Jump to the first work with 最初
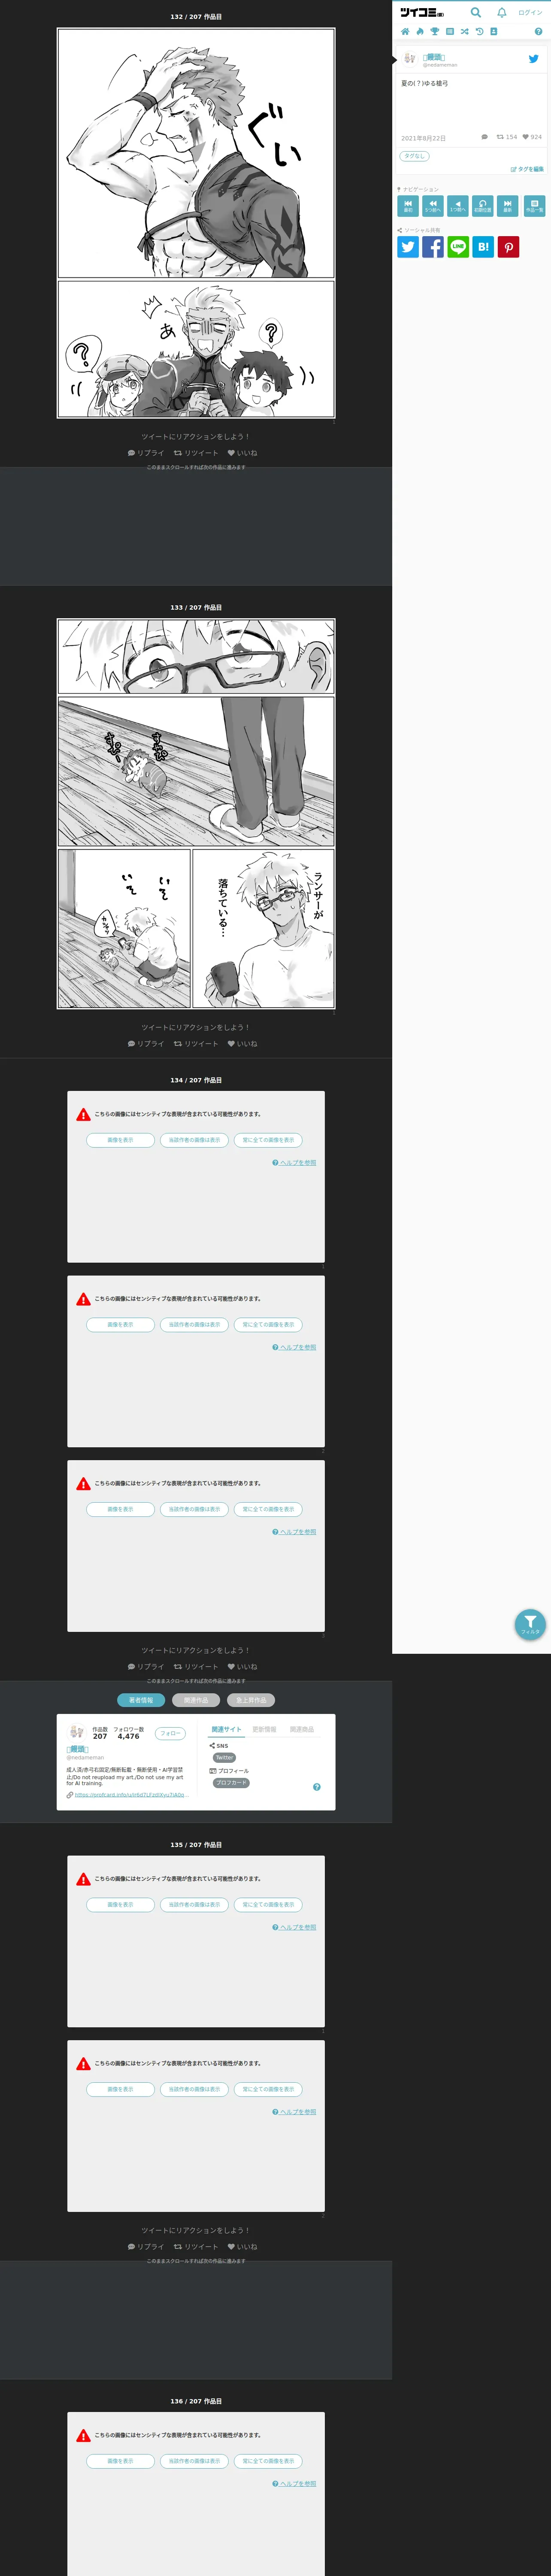Image resolution: width=551 pixels, height=2576 pixels. (408, 206)
